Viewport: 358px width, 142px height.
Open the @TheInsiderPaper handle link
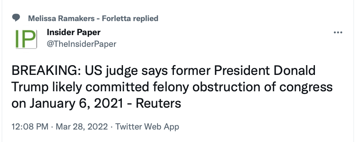(x=81, y=44)
